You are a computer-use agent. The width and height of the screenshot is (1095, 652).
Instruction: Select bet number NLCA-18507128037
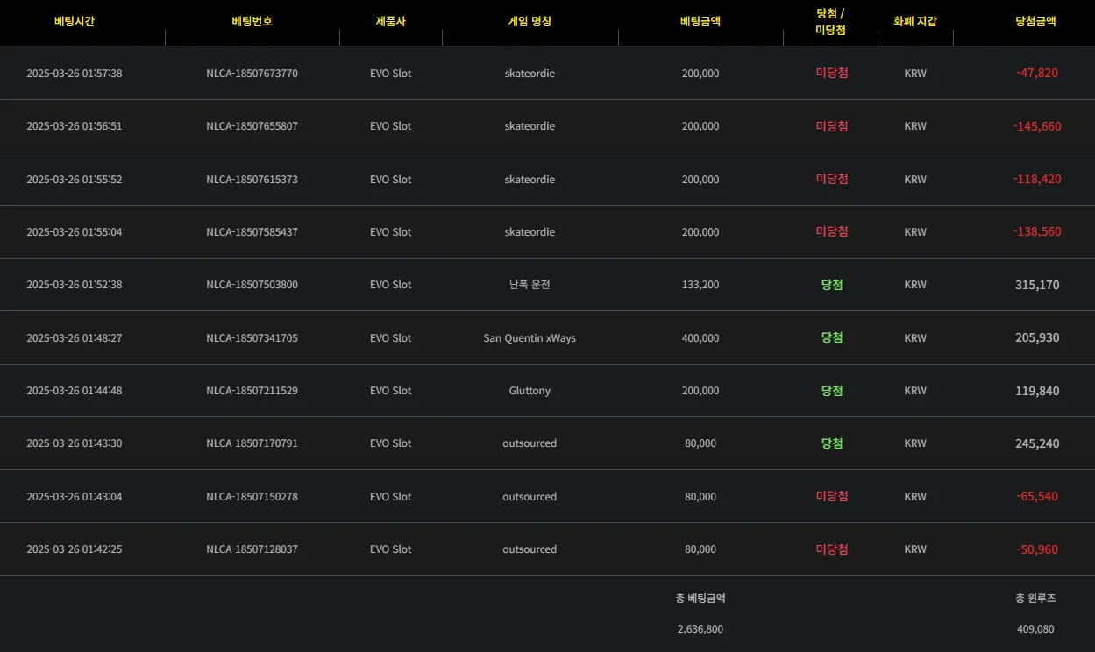252,549
